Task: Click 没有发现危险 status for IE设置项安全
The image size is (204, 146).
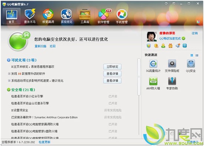Action: (113, 110)
